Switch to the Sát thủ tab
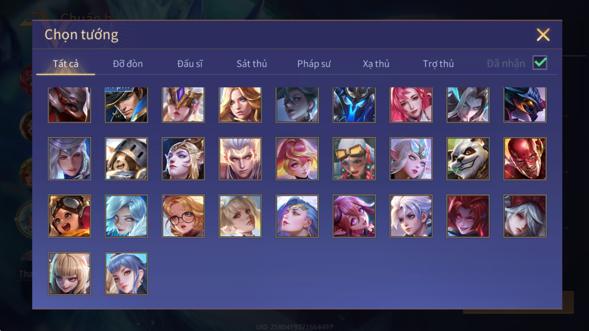Viewport: 589px width, 331px height. [x=252, y=64]
